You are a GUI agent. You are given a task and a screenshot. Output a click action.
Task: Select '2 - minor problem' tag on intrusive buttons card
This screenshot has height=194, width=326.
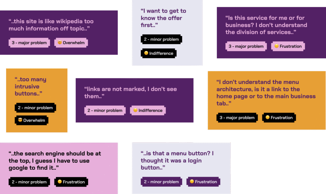[x=35, y=108]
